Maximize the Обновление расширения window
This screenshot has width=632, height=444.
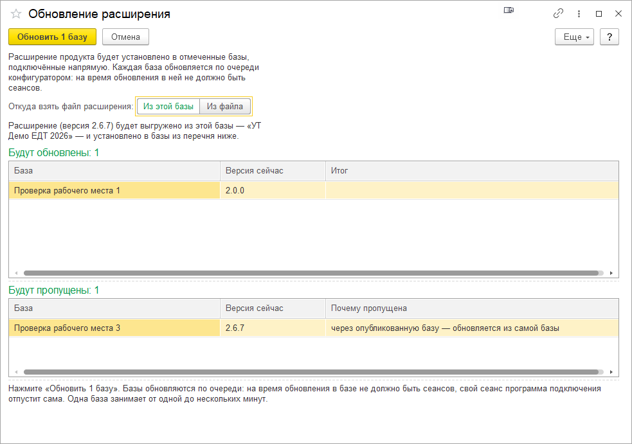click(599, 13)
